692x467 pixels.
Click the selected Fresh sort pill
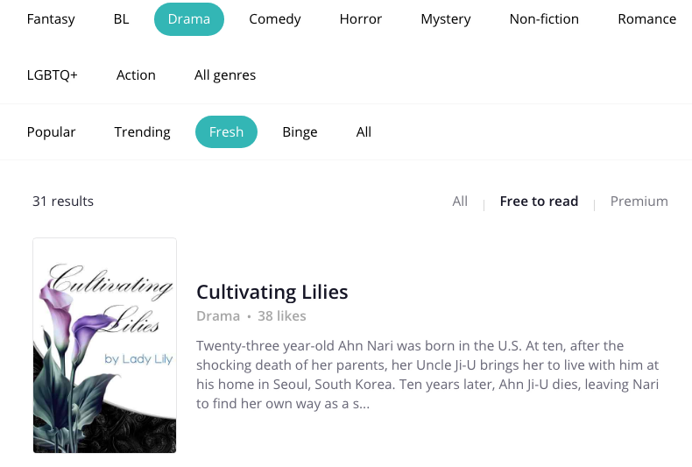[x=226, y=132]
